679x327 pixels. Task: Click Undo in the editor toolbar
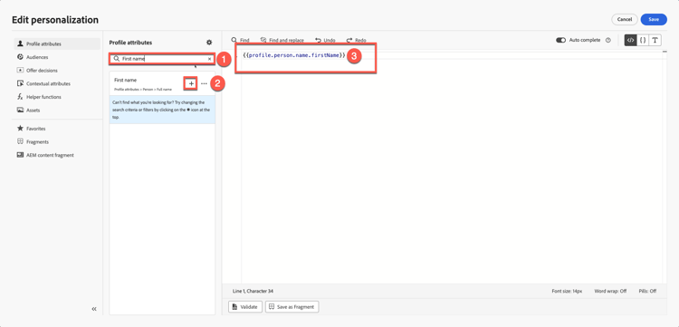point(325,40)
